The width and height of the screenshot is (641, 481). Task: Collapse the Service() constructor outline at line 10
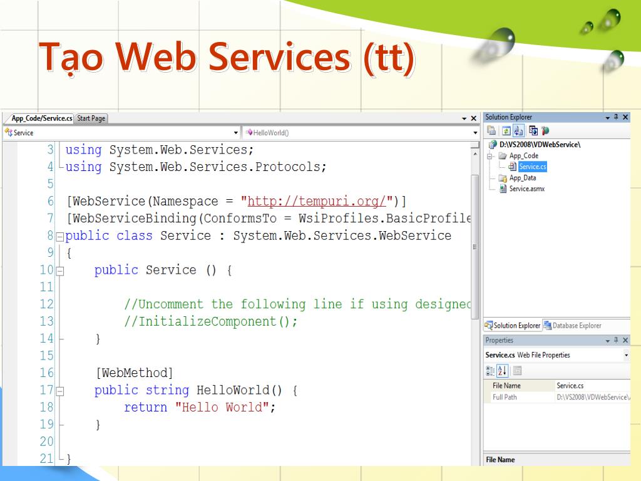pos(60,271)
